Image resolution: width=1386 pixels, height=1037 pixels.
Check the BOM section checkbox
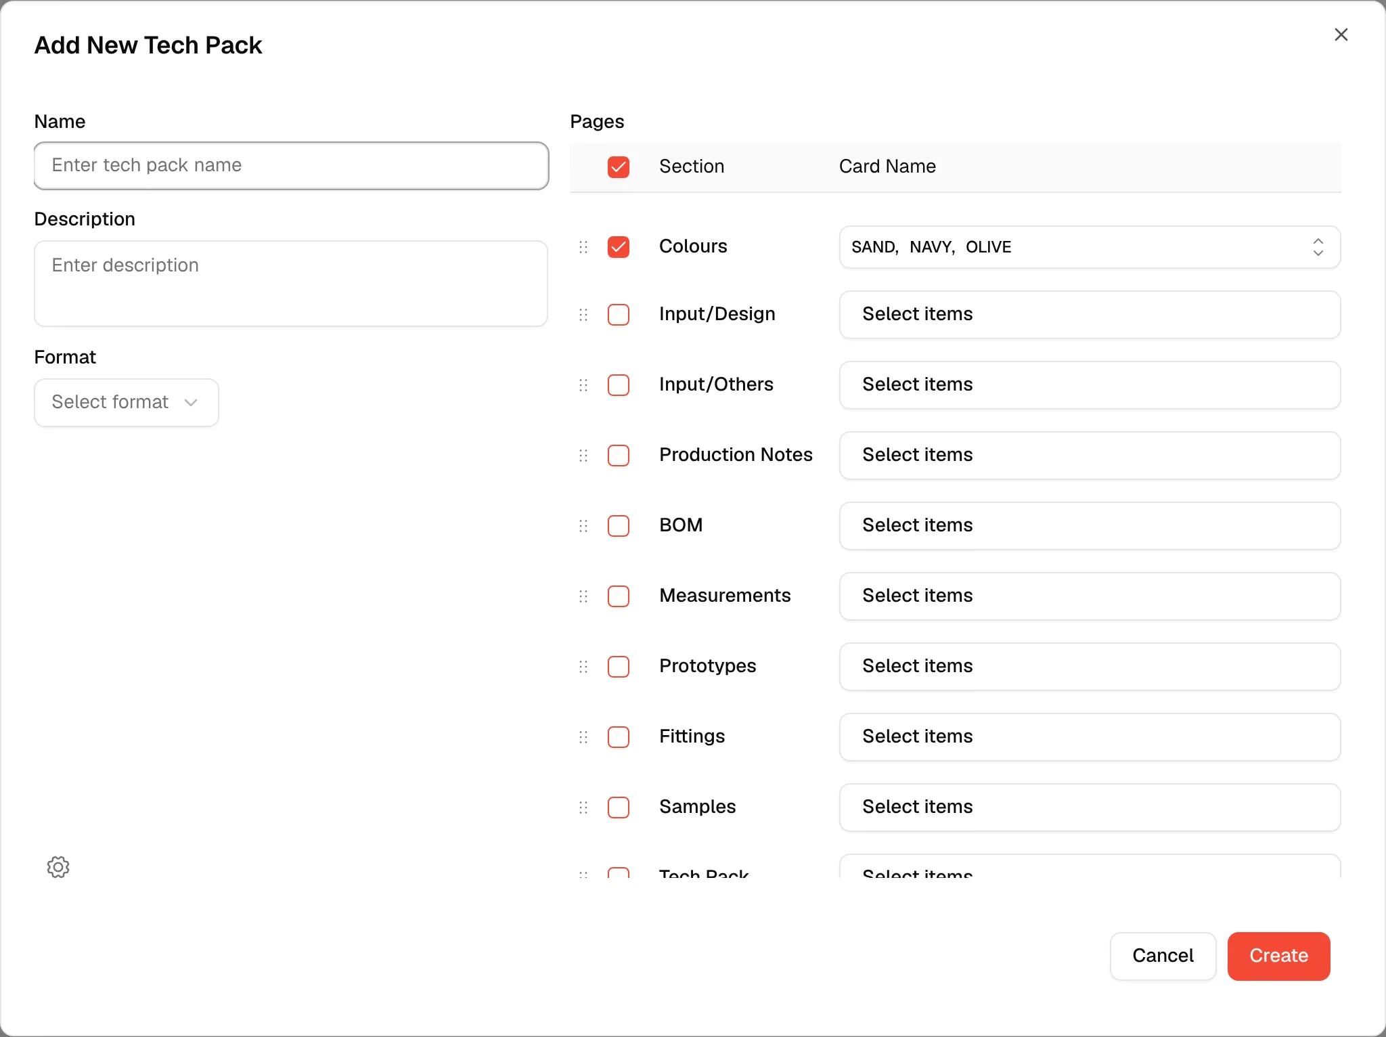pos(619,526)
